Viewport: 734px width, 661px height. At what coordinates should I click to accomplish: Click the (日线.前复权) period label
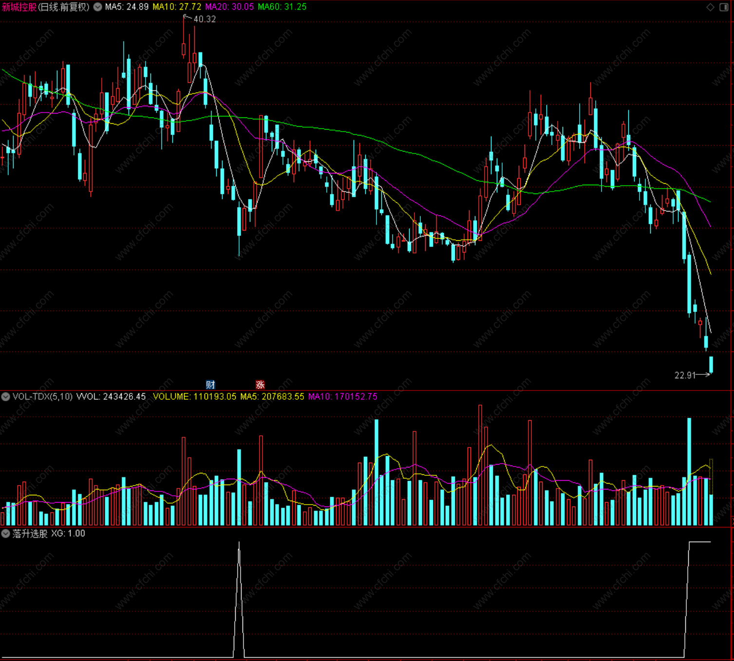(x=64, y=7)
